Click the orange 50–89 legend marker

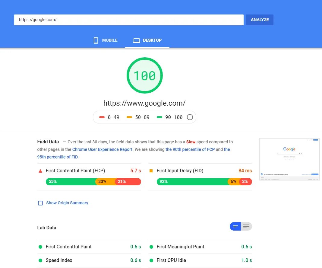(x=129, y=117)
